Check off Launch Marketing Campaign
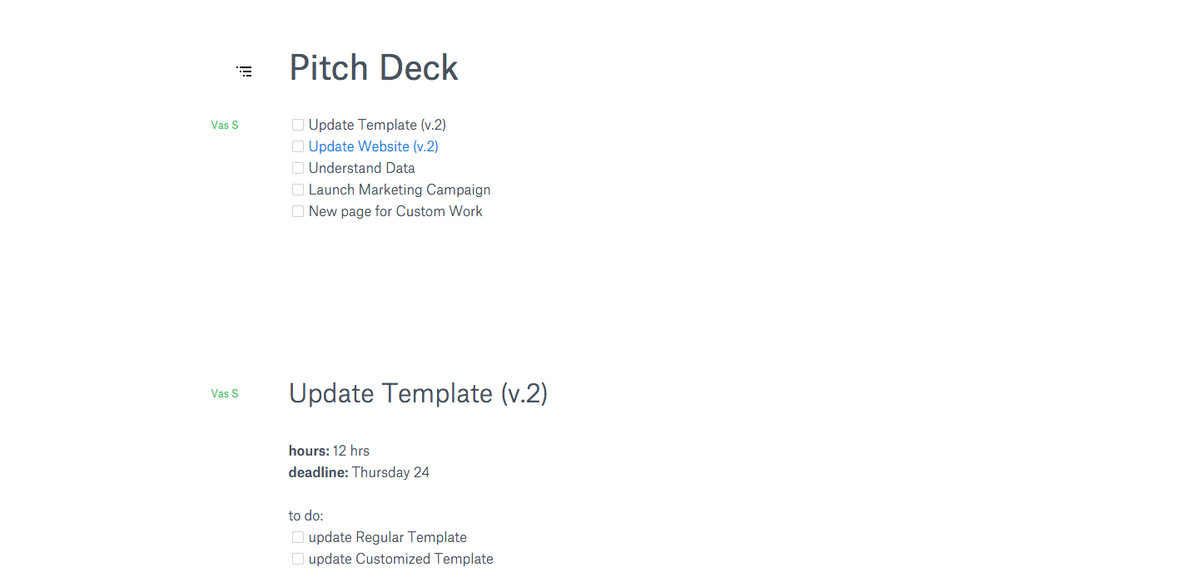The width and height of the screenshot is (1197, 577). point(298,190)
